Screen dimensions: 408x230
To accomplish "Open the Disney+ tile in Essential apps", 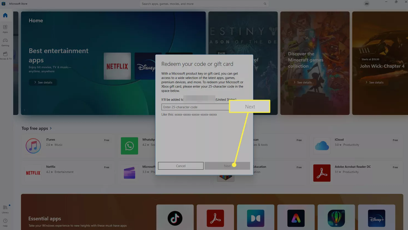I will (377, 218).
